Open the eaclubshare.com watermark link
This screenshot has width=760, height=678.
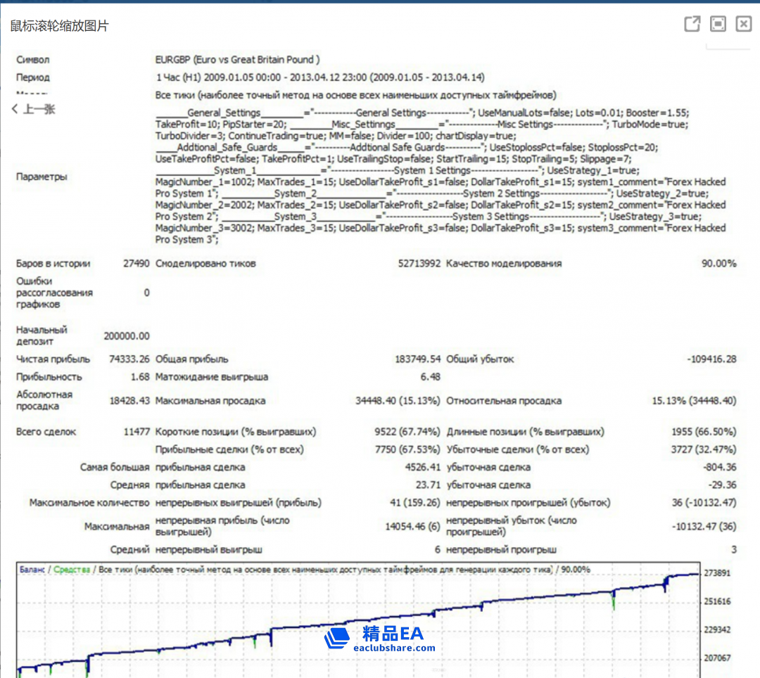pyautogui.click(x=394, y=648)
